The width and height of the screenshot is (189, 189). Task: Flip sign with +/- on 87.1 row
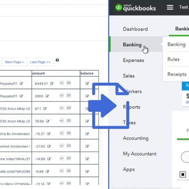[62, 108]
